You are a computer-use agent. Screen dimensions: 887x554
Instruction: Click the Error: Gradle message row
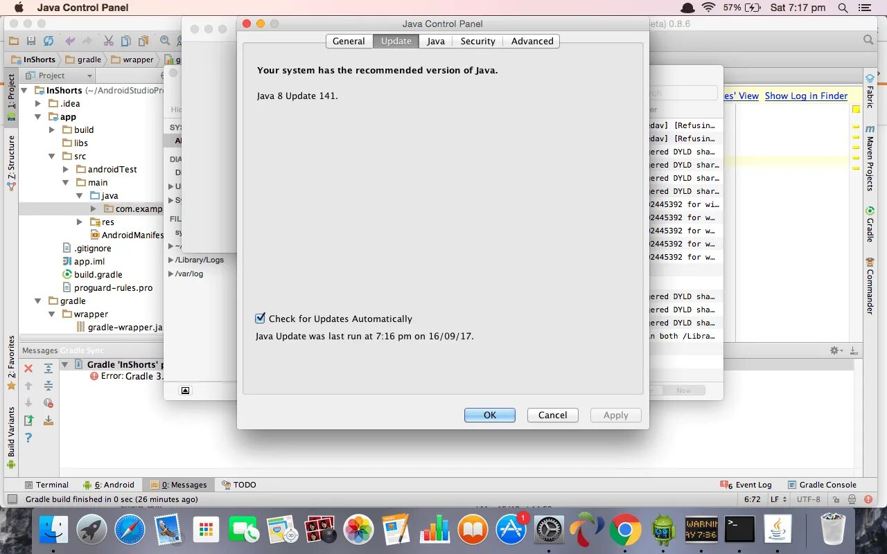click(126, 377)
